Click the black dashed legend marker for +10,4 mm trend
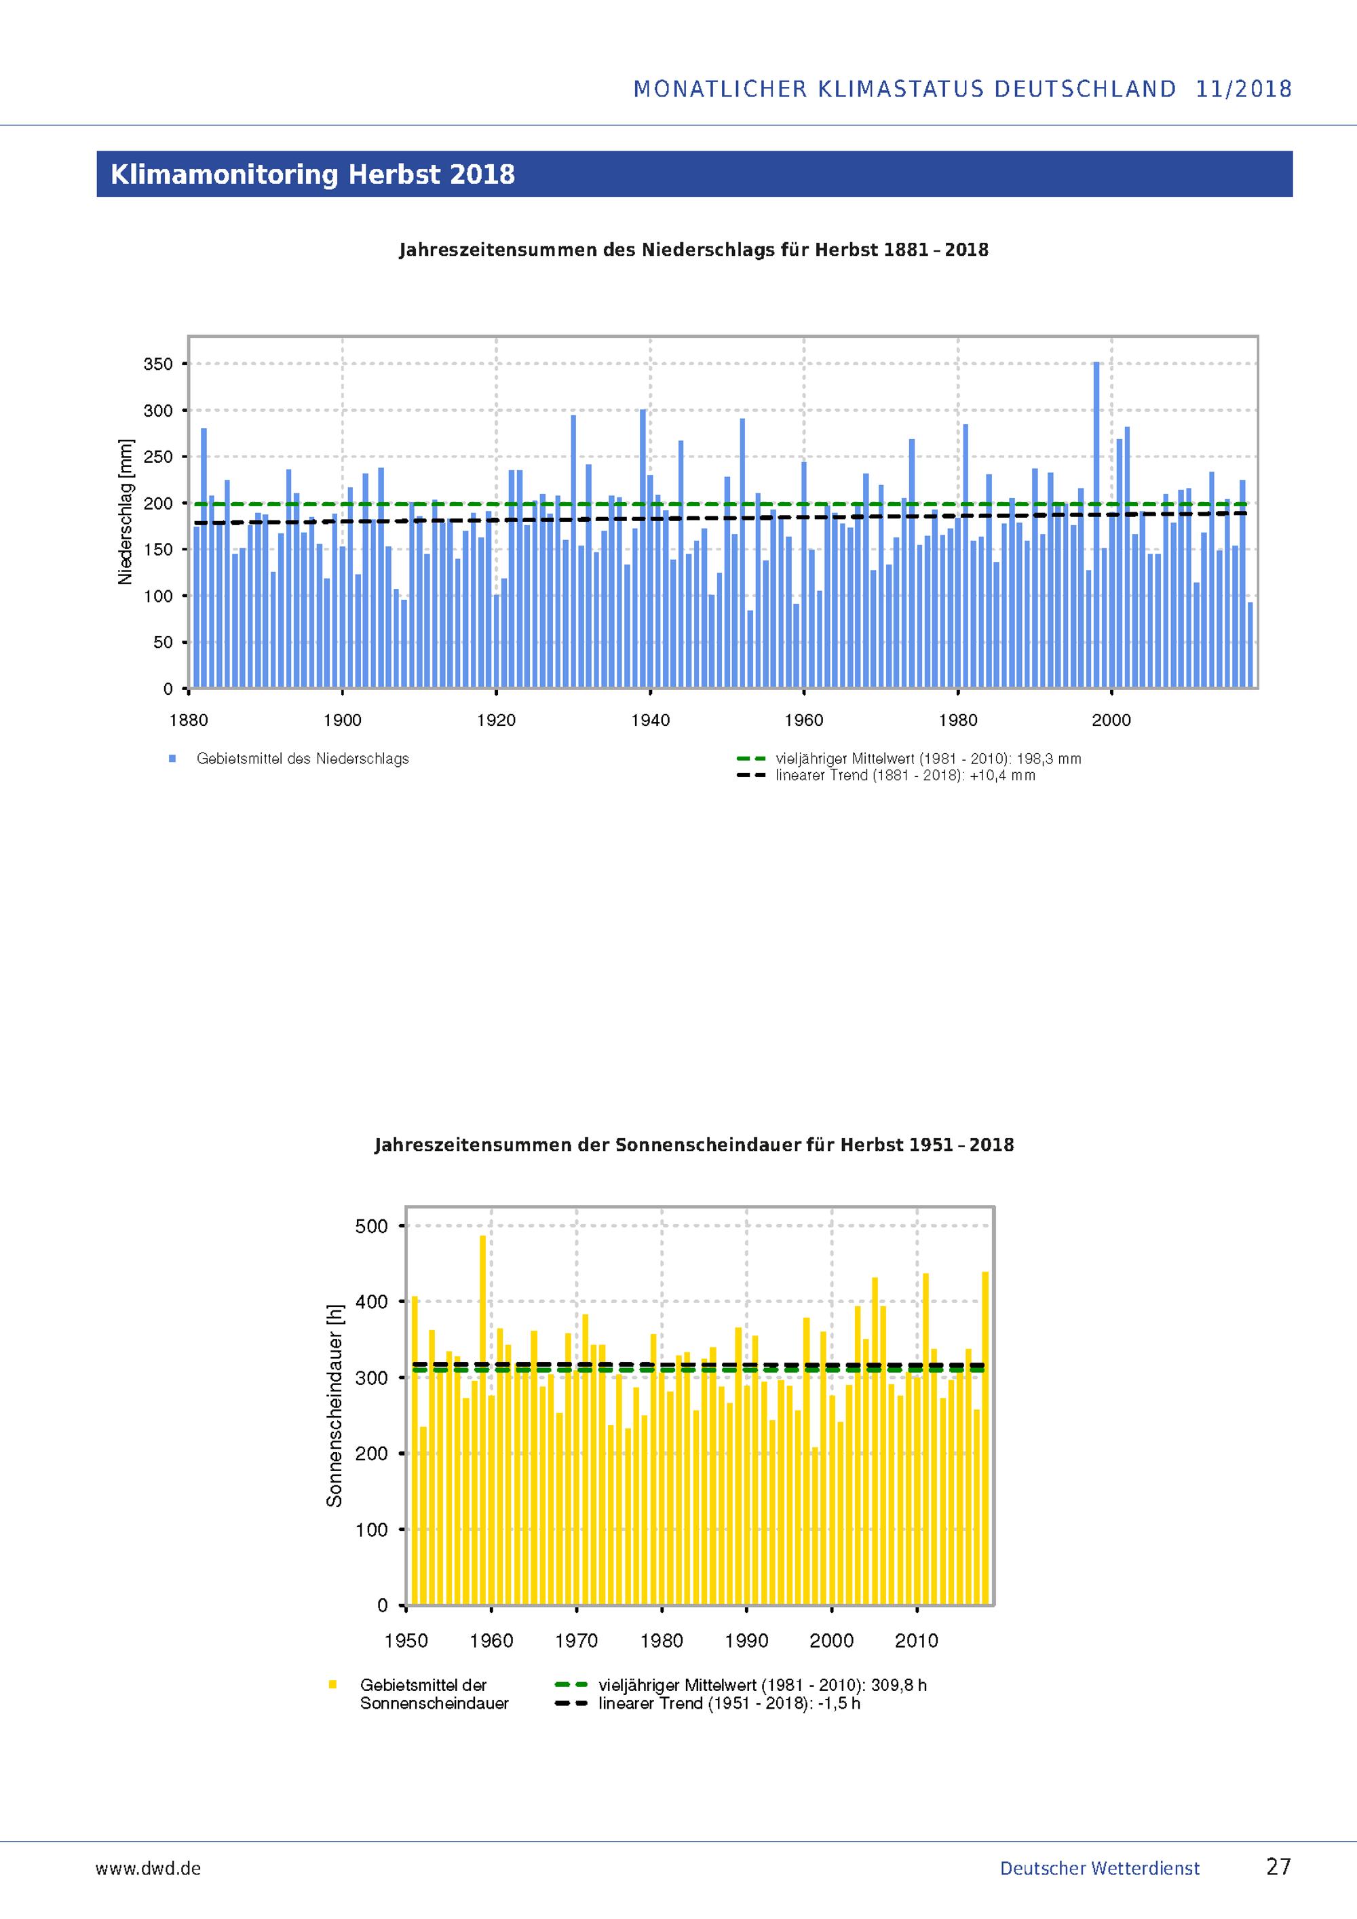The width and height of the screenshot is (1357, 1919). click(750, 776)
